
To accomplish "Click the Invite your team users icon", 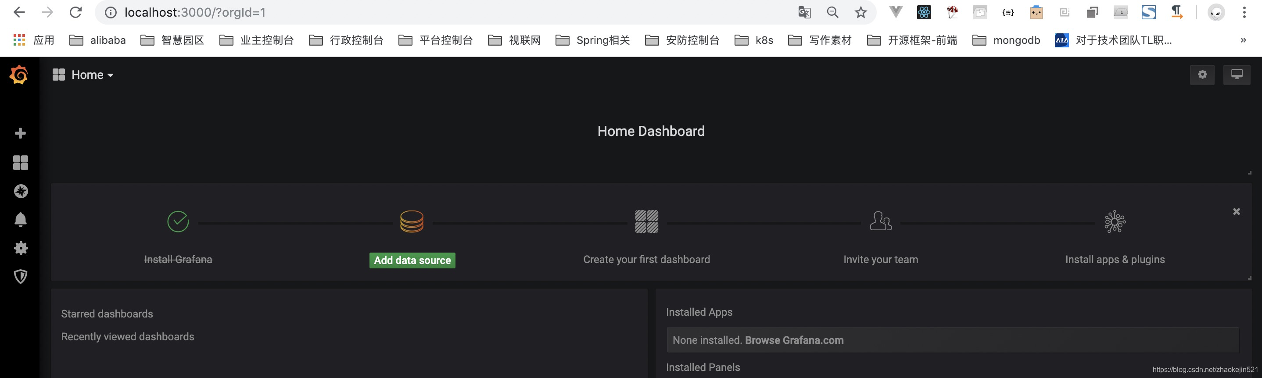I will coord(880,221).
